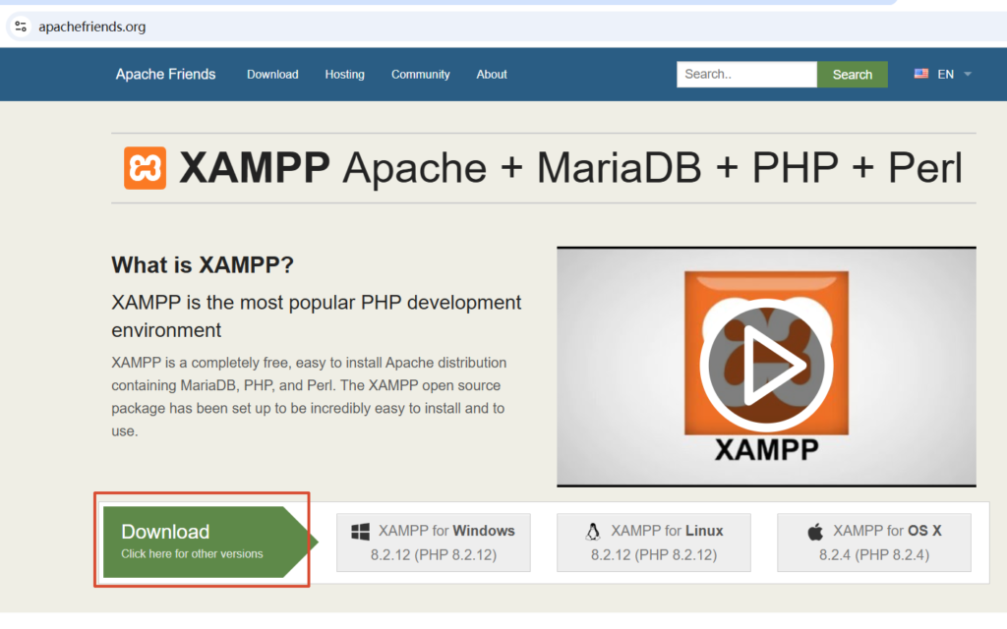Click 'XAMPP is the most popular PHP' text

coord(316,315)
